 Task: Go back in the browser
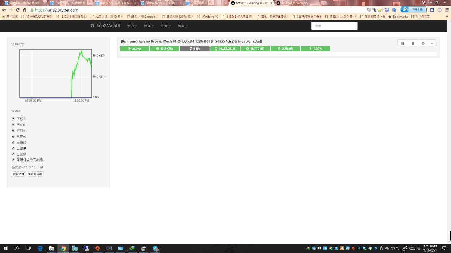tap(4, 10)
